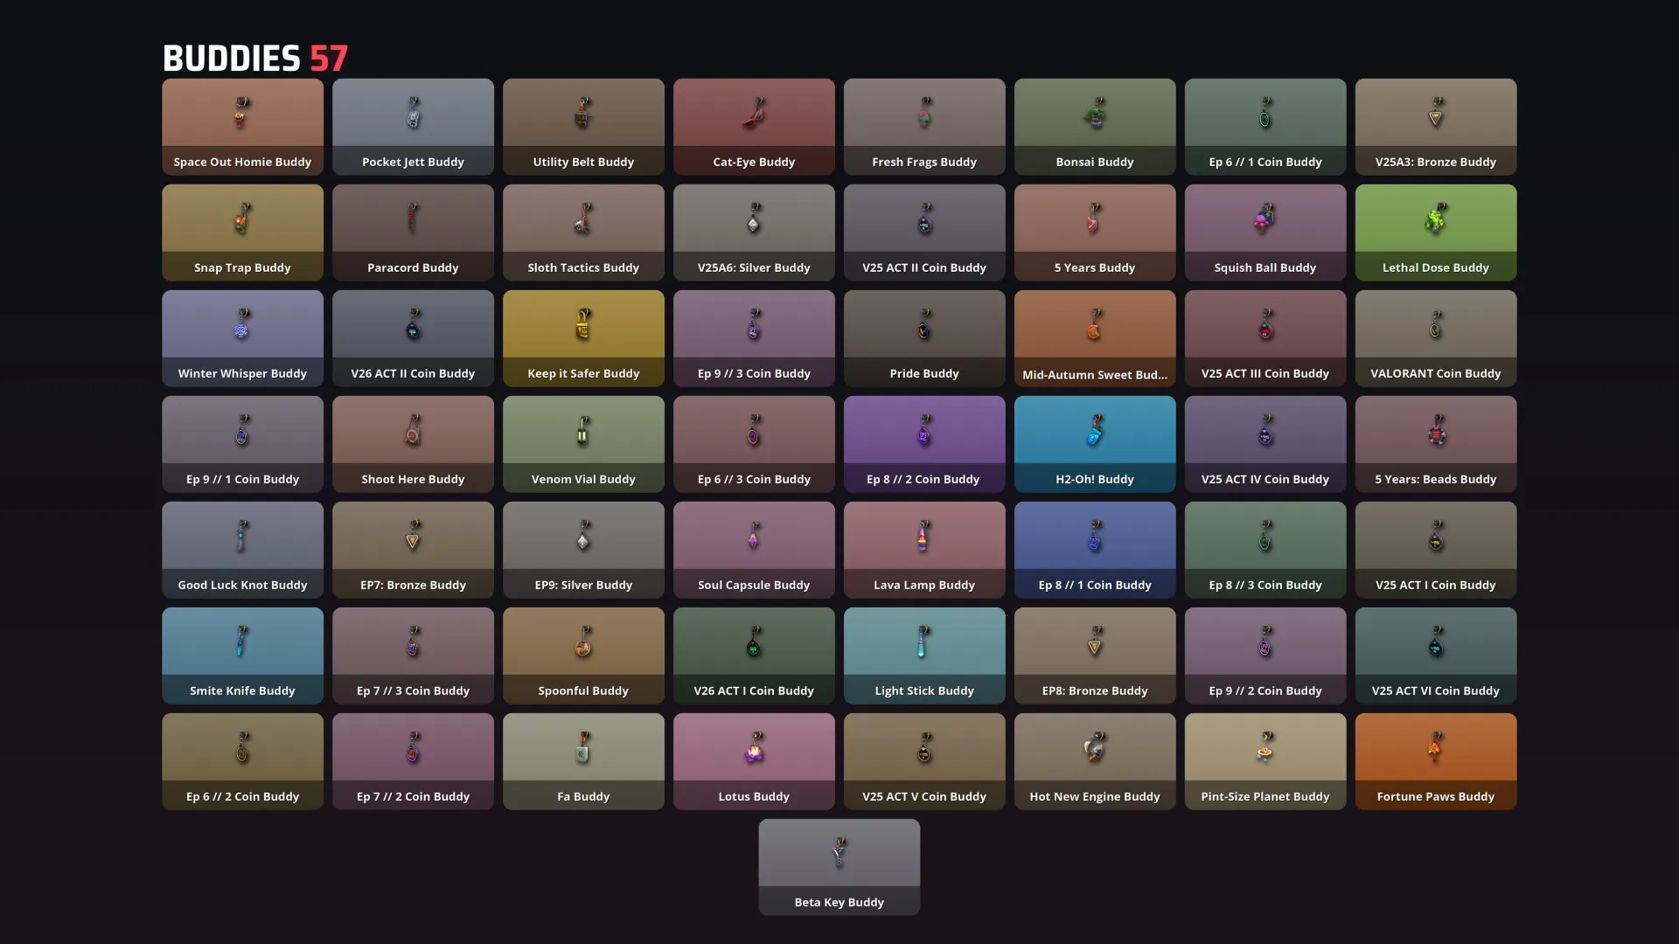Pick the Bonsai Buddy tree icon
This screenshot has height=944, width=1679.
(x=1095, y=114)
